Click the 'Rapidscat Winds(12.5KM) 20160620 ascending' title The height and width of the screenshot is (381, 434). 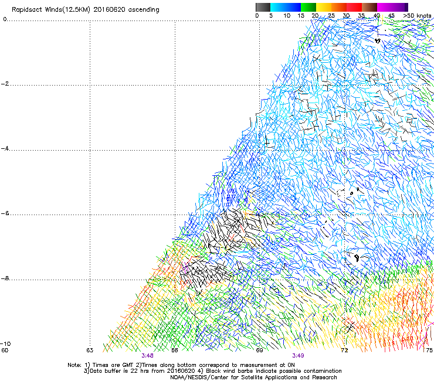(86, 9)
